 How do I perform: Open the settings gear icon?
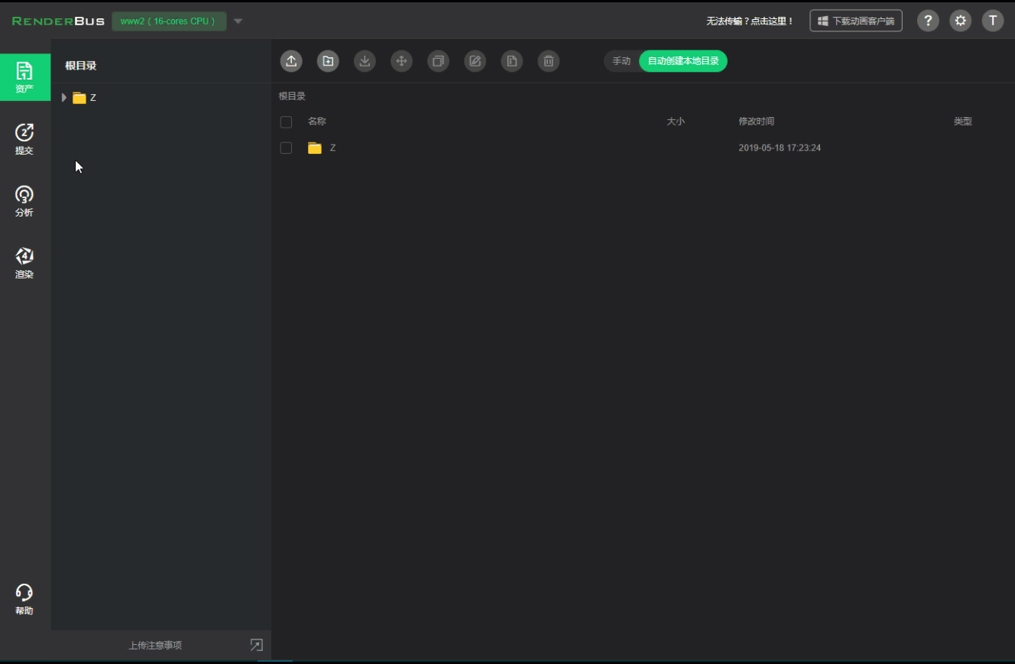[961, 21]
